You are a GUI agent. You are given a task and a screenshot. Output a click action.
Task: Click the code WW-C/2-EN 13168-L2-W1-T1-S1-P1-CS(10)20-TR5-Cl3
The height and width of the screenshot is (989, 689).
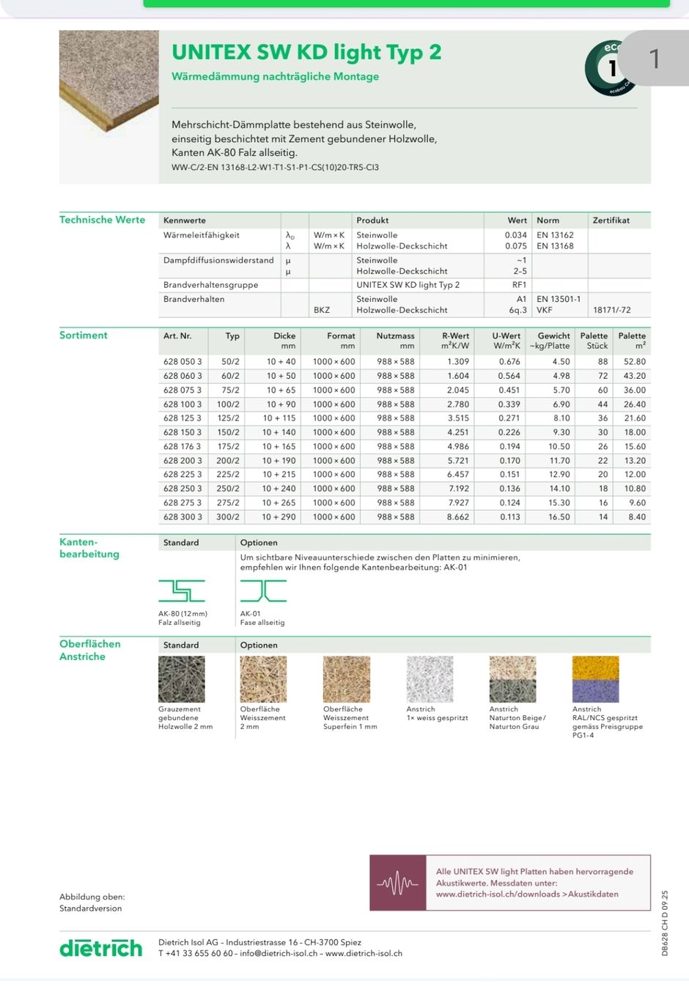275,167
